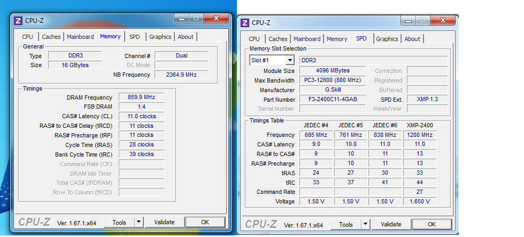Screen dimensions: 524x237
Task: Click Tools button in the SPD window
Action: click(346, 224)
